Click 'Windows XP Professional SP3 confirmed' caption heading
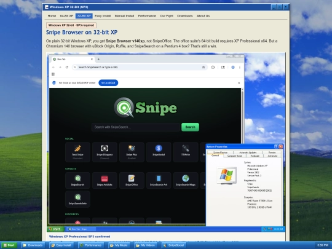This screenshot has height=249, width=332. (79, 237)
